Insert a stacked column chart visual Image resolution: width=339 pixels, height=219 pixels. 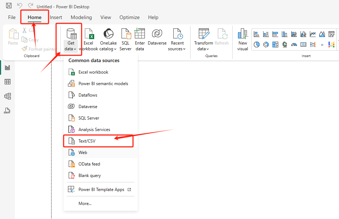click(x=266, y=34)
